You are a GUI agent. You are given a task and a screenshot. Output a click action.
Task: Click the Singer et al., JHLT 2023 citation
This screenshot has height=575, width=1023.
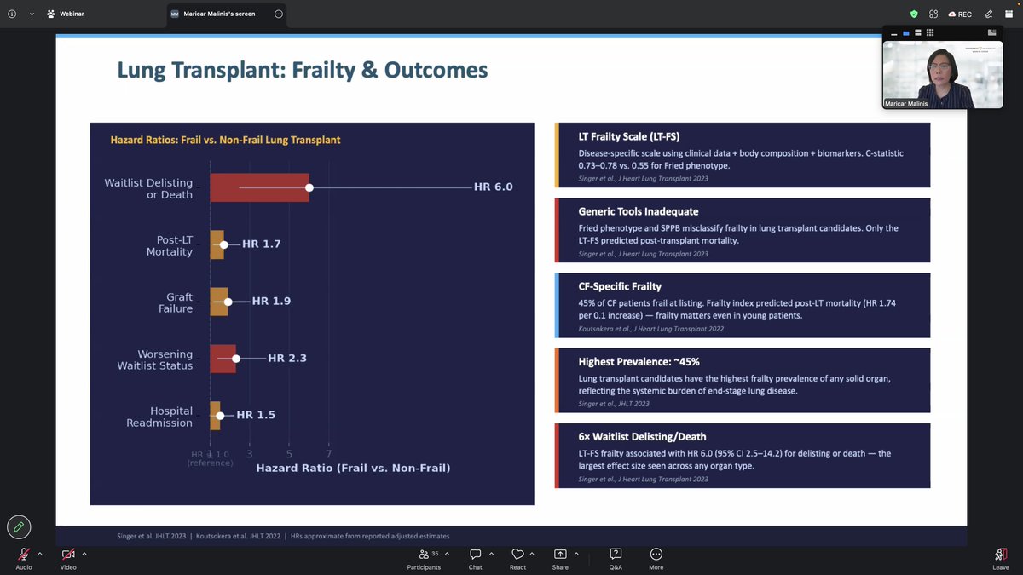[614, 404]
